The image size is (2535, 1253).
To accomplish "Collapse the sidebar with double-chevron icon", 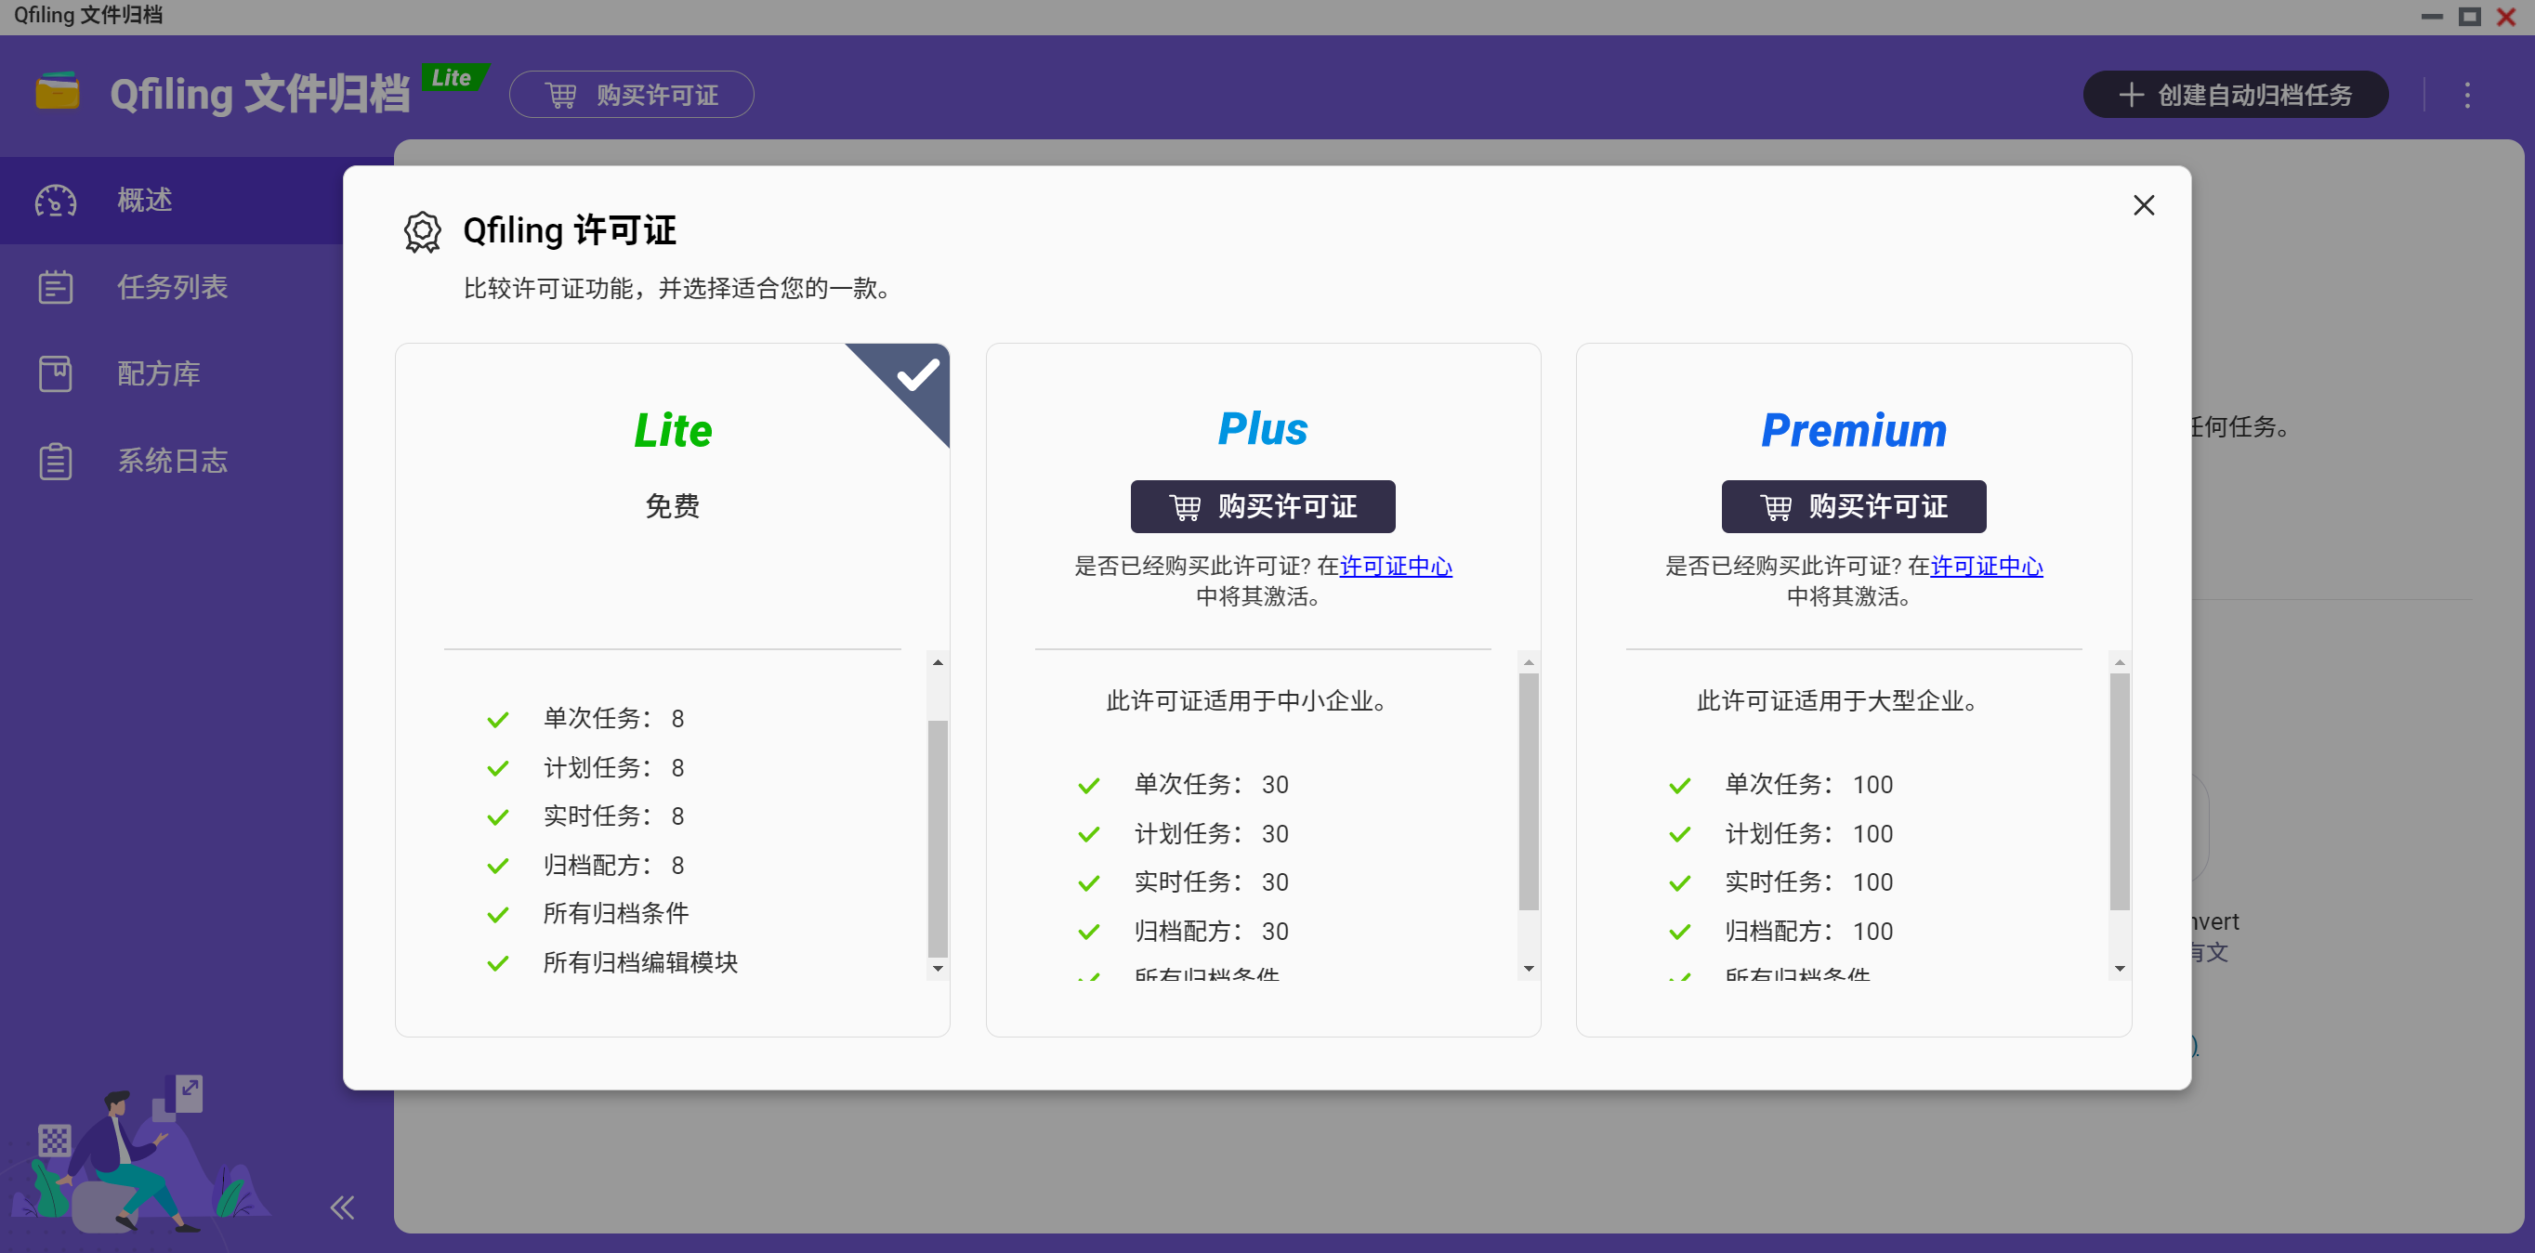I will (341, 1207).
